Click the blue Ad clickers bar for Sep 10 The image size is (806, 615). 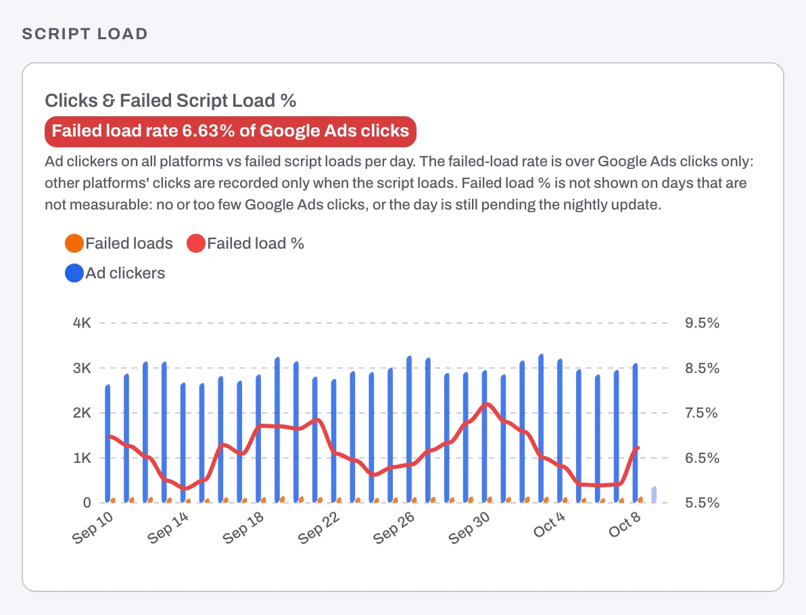(x=108, y=443)
